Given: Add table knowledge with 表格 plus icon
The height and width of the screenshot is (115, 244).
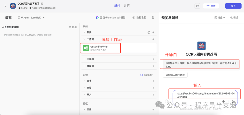Looking at the screenshot, I should pyautogui.click(x=153, y=88).
